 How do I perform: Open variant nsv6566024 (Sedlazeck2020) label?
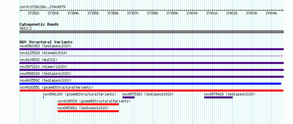(45, 73)
